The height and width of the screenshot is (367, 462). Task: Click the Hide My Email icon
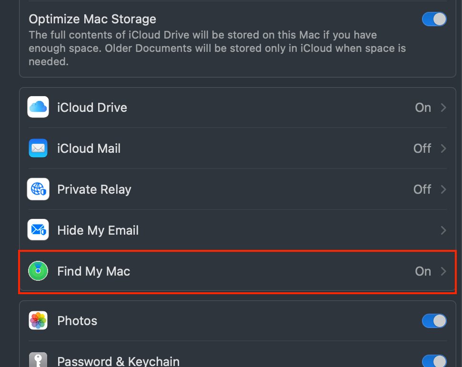click(x=38, y=230)
